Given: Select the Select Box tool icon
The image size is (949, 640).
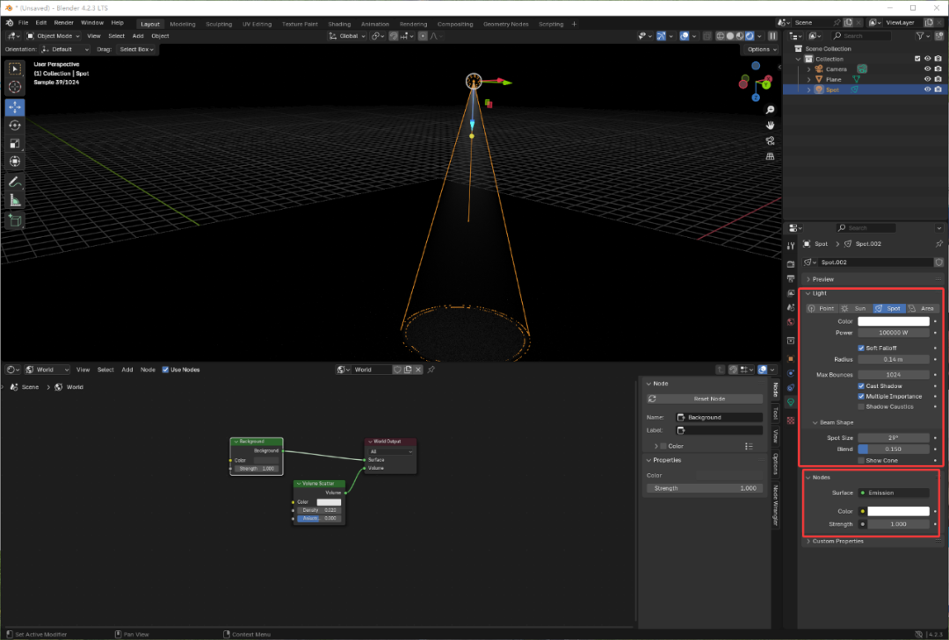Looking at the screenshot, I should (x=15, y=69).
